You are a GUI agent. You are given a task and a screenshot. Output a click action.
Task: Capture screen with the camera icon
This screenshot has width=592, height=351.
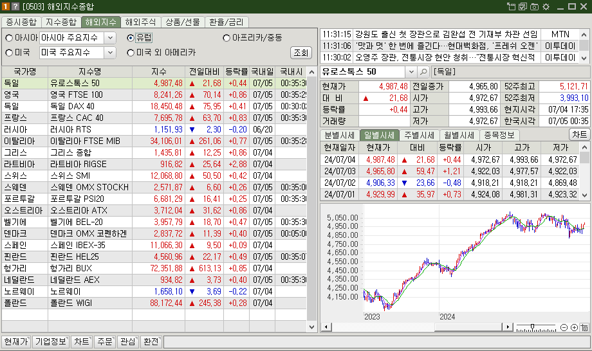point(534,6)
